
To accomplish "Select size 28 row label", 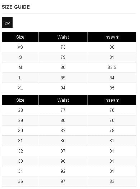I will (x=21, y=110).
